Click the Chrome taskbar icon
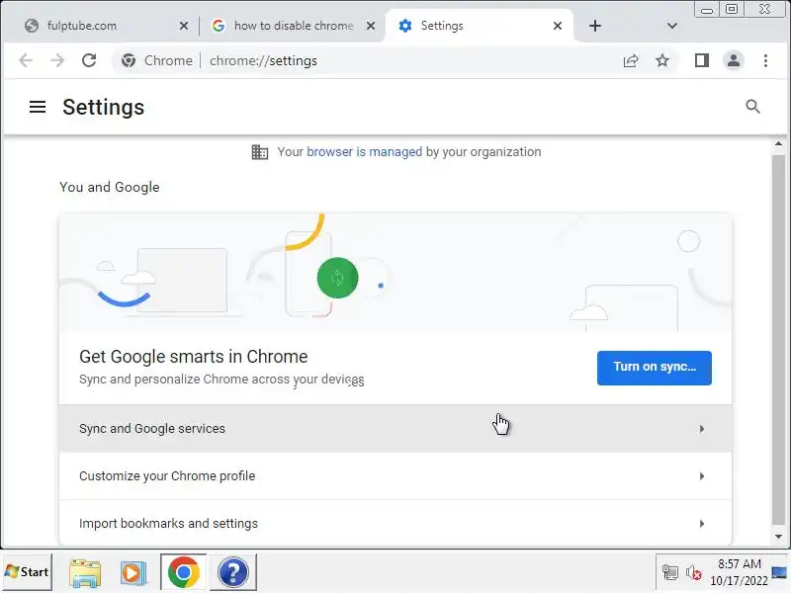The height and width of the screenshot is (593, 791). [184, 572]
